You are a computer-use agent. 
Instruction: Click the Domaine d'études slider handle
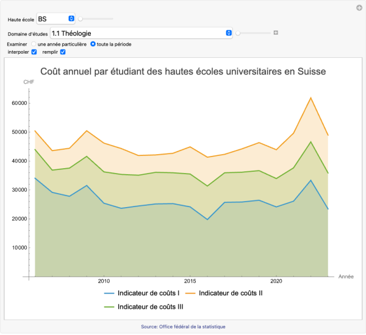(239, 33)
